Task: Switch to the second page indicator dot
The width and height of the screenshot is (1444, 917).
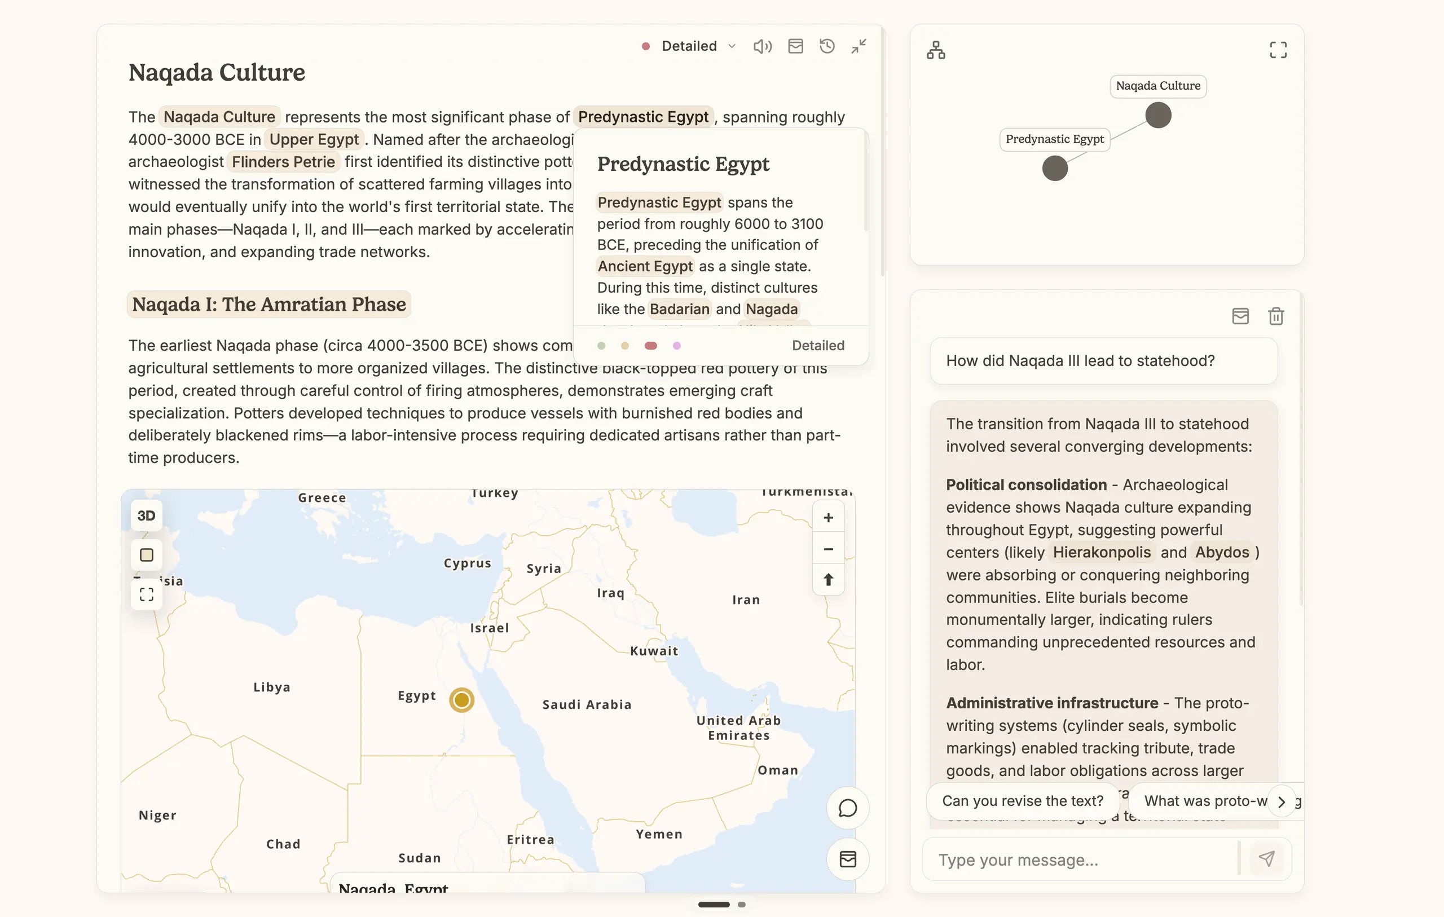Action: point(742,905)
